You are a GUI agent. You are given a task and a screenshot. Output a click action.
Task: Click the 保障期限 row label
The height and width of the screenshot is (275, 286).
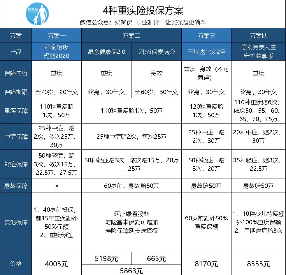(x=16, y=92)
